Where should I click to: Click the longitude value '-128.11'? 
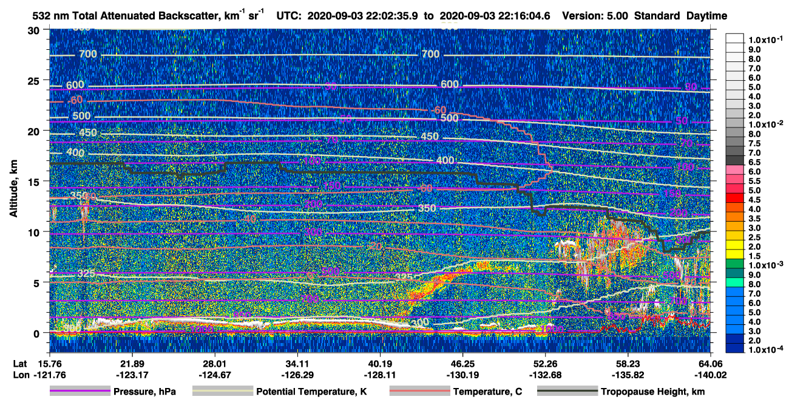click(x=380, y=375)
